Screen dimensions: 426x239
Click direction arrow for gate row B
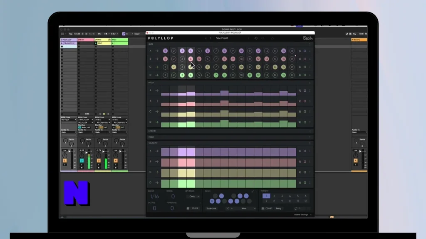[x=157, y=59]
